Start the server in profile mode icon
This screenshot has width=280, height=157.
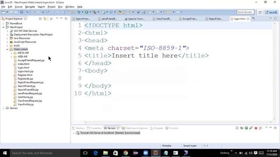(x=251, y=128)
